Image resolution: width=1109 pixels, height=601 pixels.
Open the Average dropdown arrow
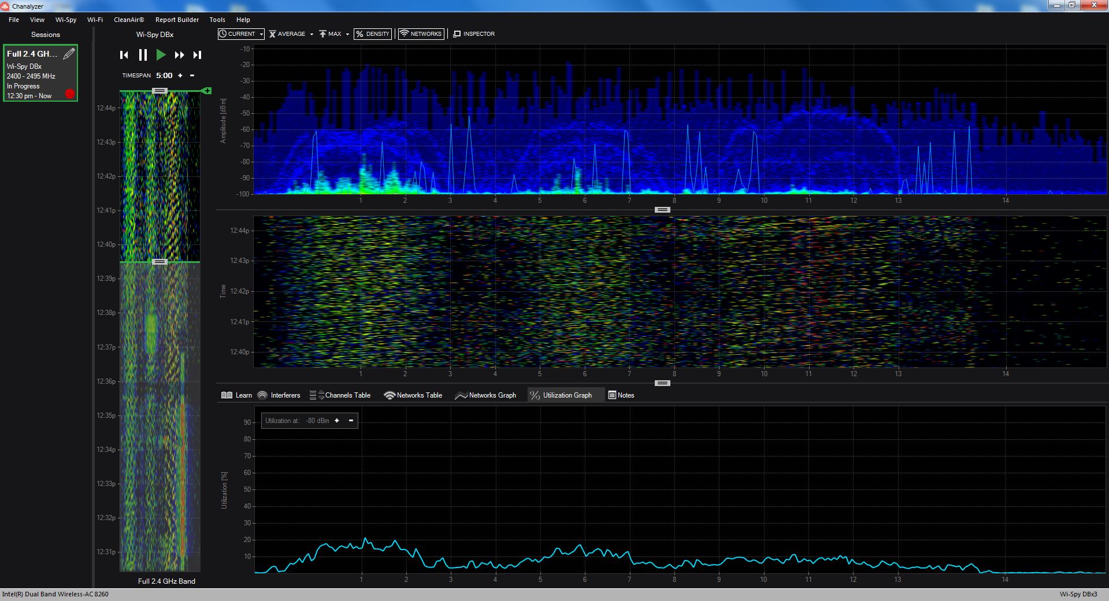[311, 34]
